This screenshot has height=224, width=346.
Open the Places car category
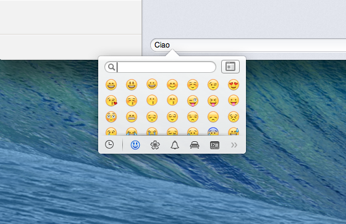tap(195, 145)
